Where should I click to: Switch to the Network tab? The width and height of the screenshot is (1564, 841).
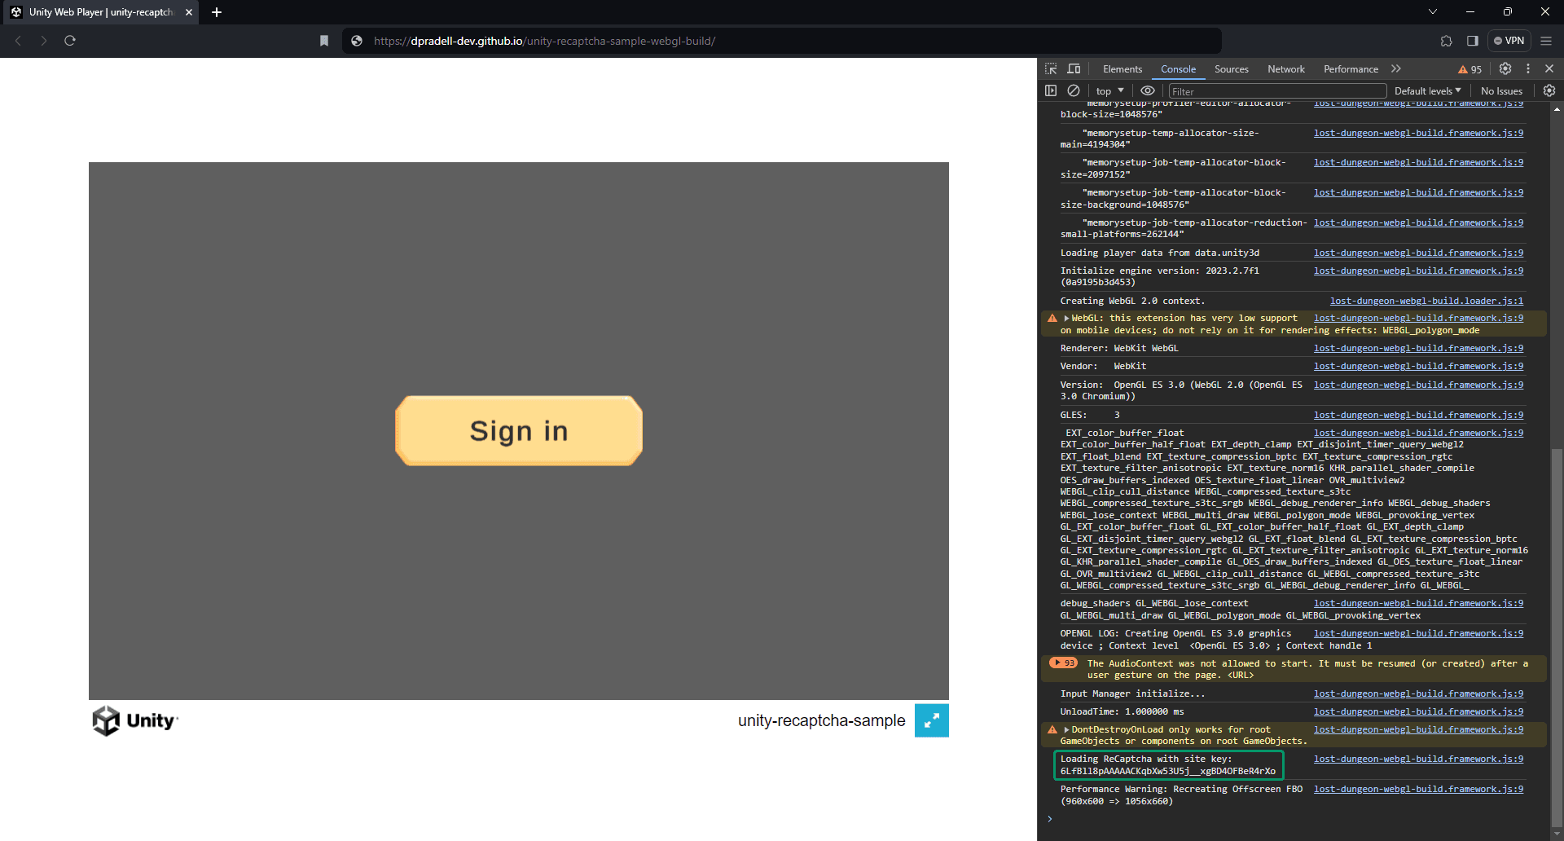tap(1285, 68)
